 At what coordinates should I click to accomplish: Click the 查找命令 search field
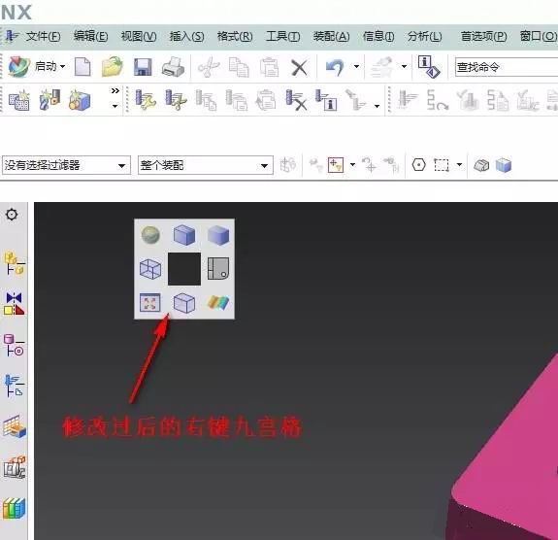[507, 67]
